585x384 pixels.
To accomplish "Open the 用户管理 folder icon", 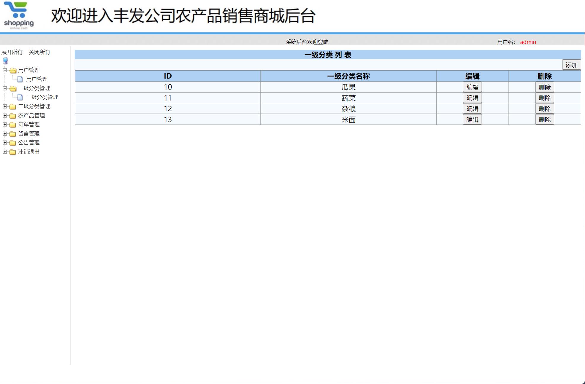I will (12, 70).
